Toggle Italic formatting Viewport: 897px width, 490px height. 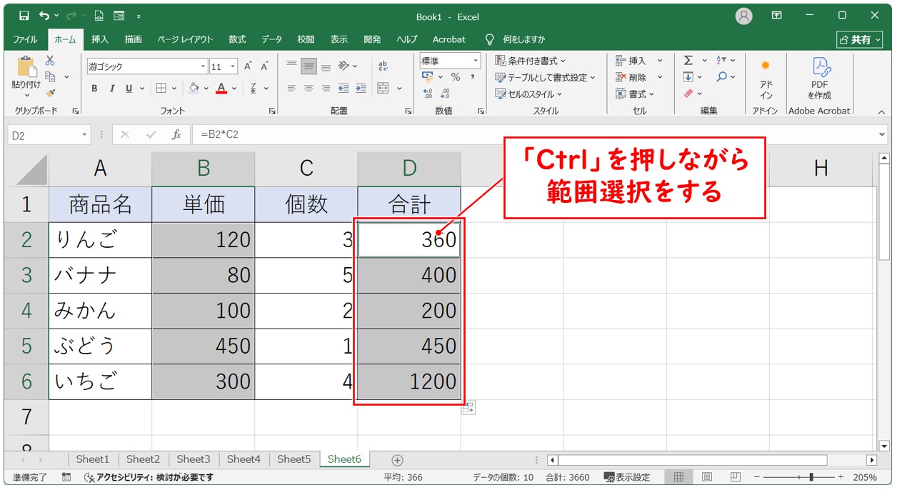111,89
